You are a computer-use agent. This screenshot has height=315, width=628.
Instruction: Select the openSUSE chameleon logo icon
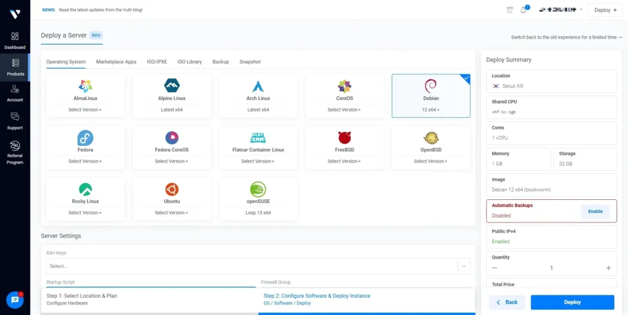pos(258,189)
